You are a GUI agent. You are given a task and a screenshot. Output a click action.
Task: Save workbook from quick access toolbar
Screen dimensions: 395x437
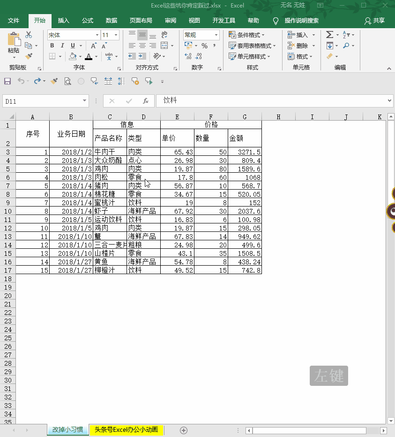coord(7,81)
